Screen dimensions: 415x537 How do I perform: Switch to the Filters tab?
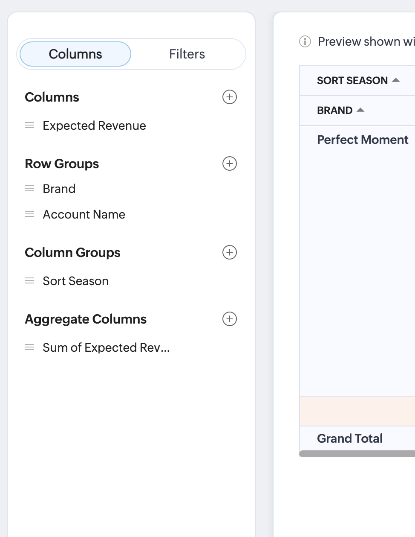[187, 54]
